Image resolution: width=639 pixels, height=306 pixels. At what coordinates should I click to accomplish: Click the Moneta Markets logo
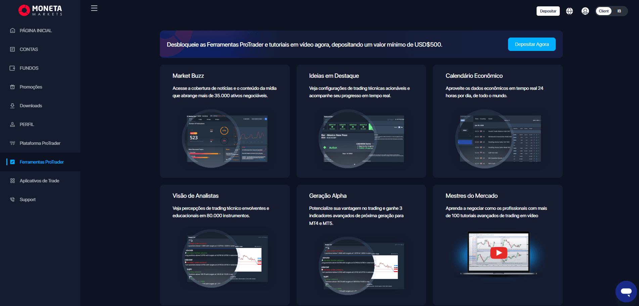tap(40, 10)
